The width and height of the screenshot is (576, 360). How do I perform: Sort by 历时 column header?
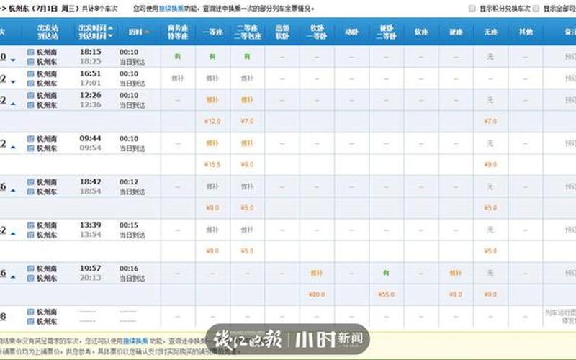139,32
